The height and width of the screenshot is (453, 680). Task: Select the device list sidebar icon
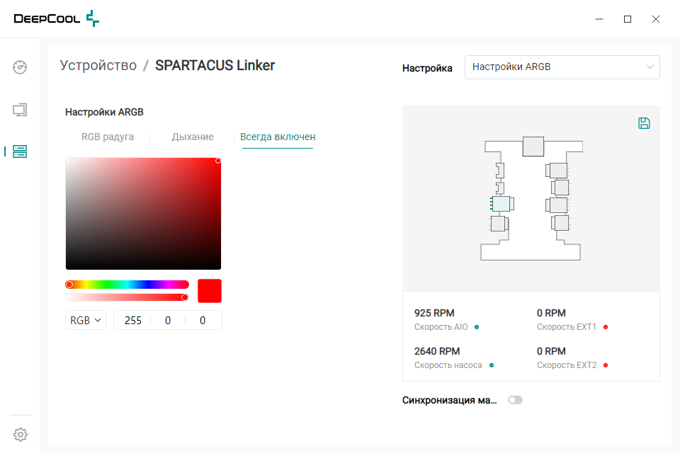pos(20,151)
